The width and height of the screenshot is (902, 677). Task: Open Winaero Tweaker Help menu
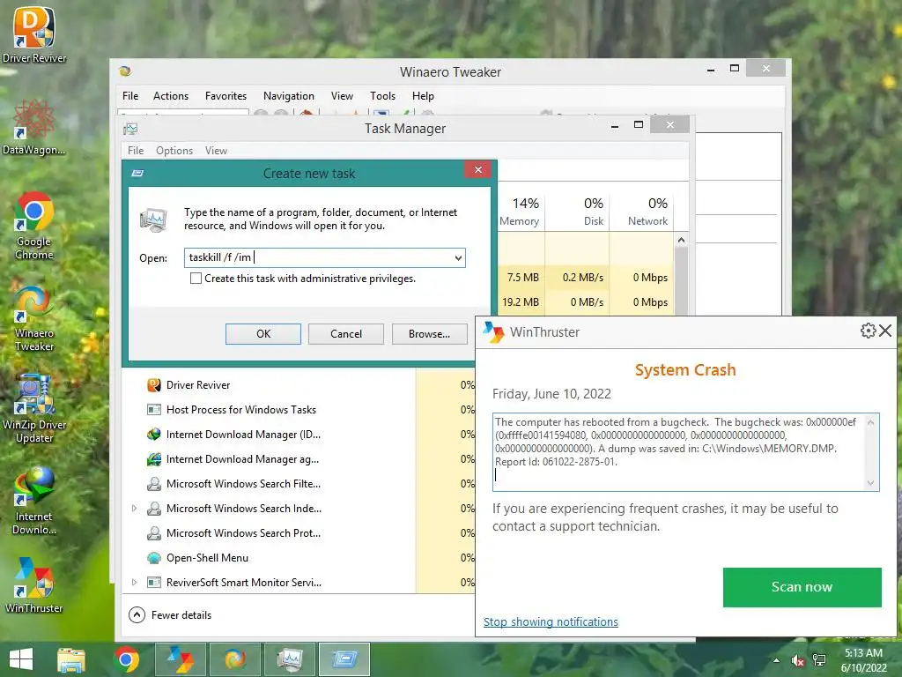(x=423, y=96)
